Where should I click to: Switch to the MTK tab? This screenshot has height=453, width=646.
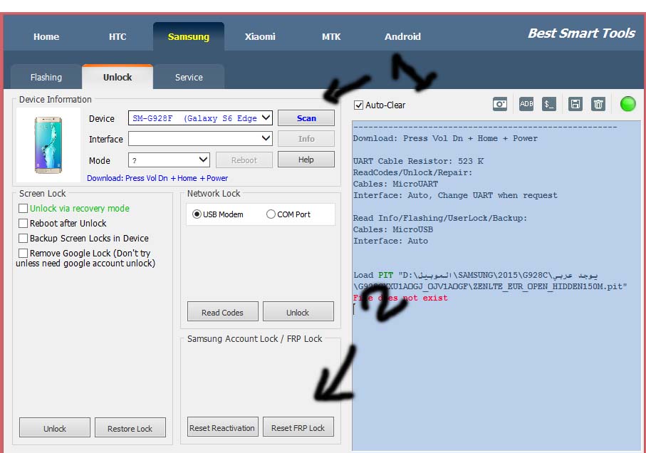point(331,36)
